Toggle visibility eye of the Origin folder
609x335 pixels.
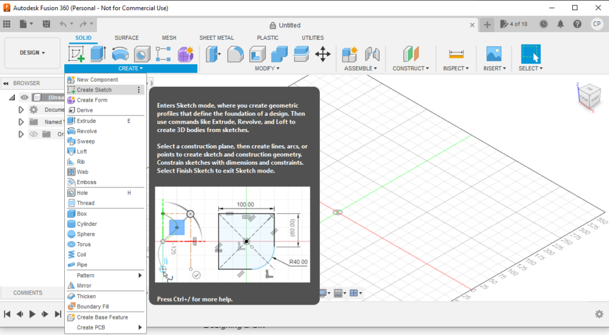point(34,134)
